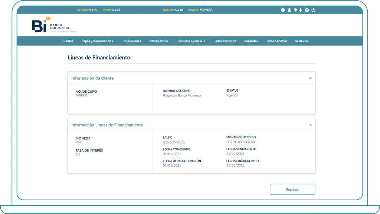Select the Gestiones menu item
This screenshot has height=214, width=380.
click(302, 41)
